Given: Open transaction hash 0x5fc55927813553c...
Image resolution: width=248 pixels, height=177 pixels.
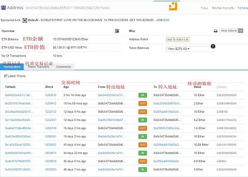Looking at the screenshot, I should pyautogui.click(x=19, y=170).
